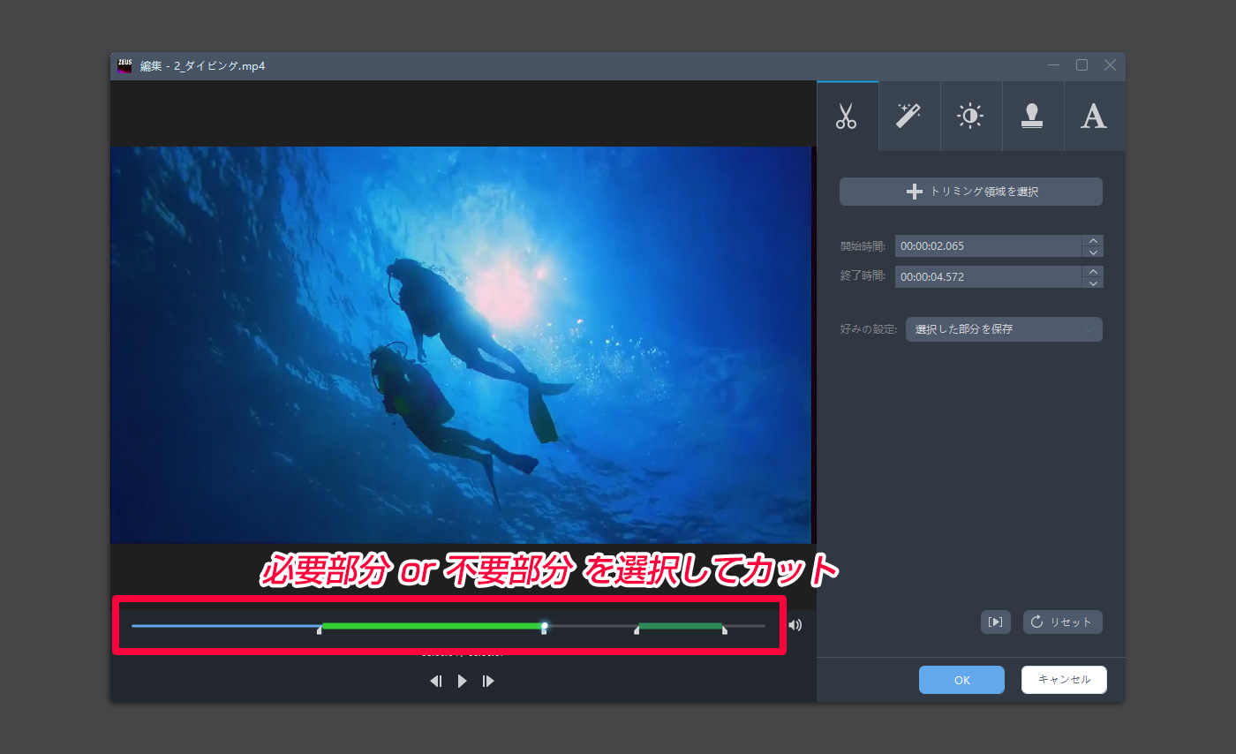
Task: Click the トリミング領域を選択 button
Action: [x=970, y=191]
